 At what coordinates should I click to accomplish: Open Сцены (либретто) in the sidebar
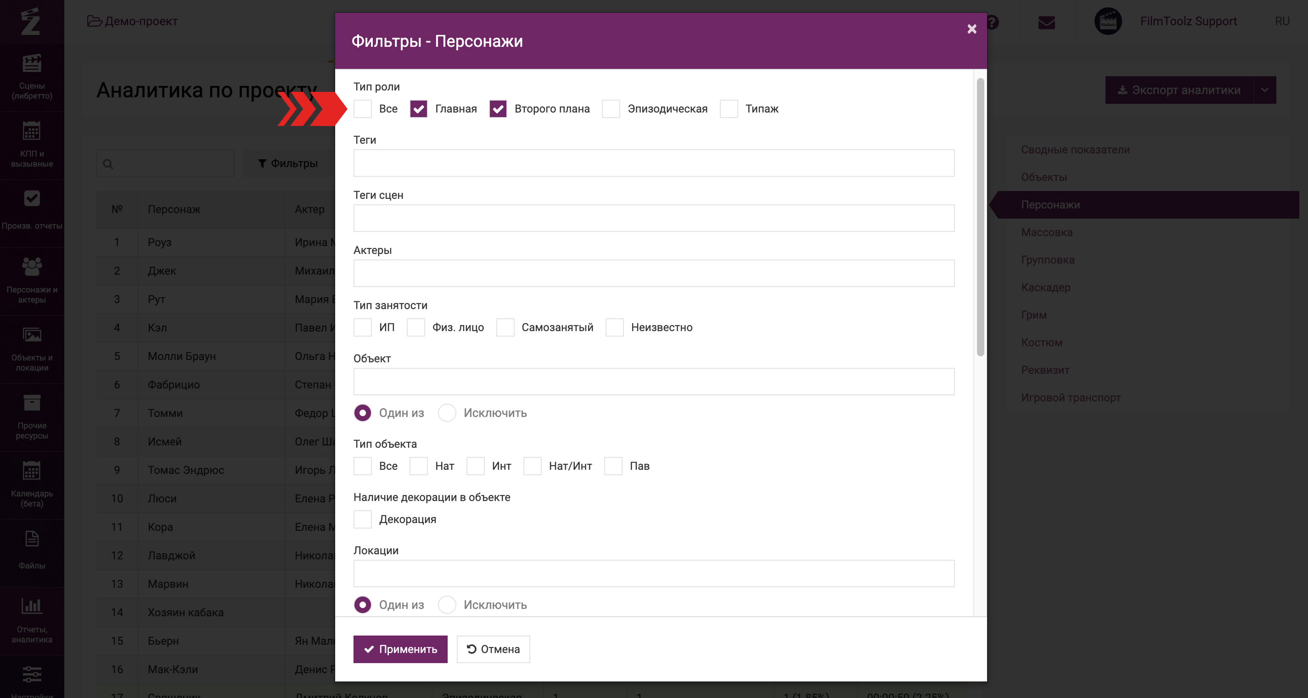(x=32, y=77)
